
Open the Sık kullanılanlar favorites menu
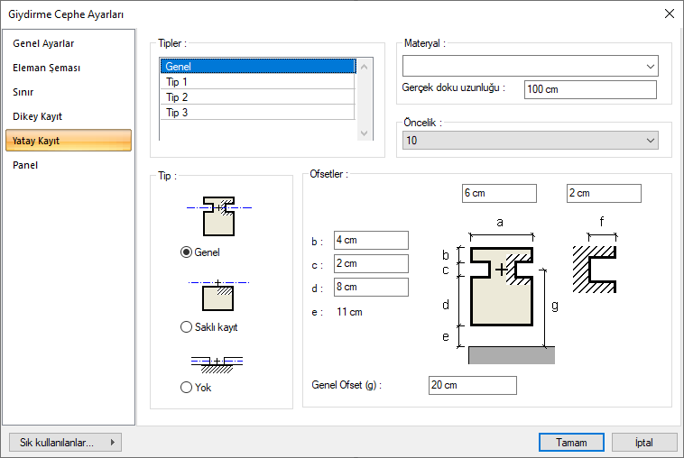(65, 443)
